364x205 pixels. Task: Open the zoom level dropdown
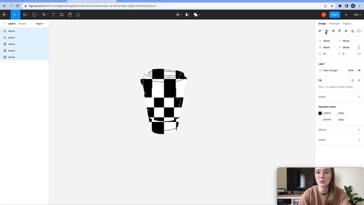pos(357,15)
